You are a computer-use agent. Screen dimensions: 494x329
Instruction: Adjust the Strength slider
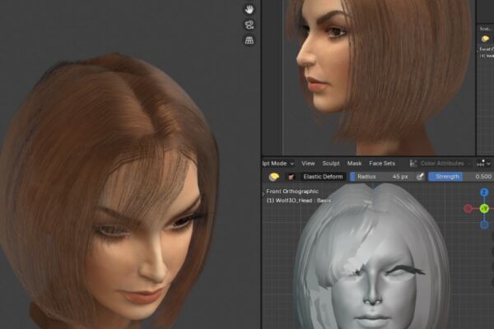[x=461, y=177]
